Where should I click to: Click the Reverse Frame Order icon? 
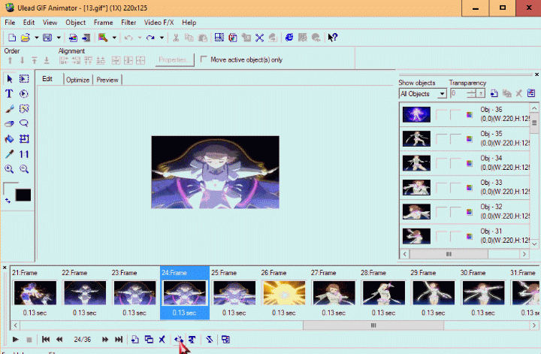[210, 340]
